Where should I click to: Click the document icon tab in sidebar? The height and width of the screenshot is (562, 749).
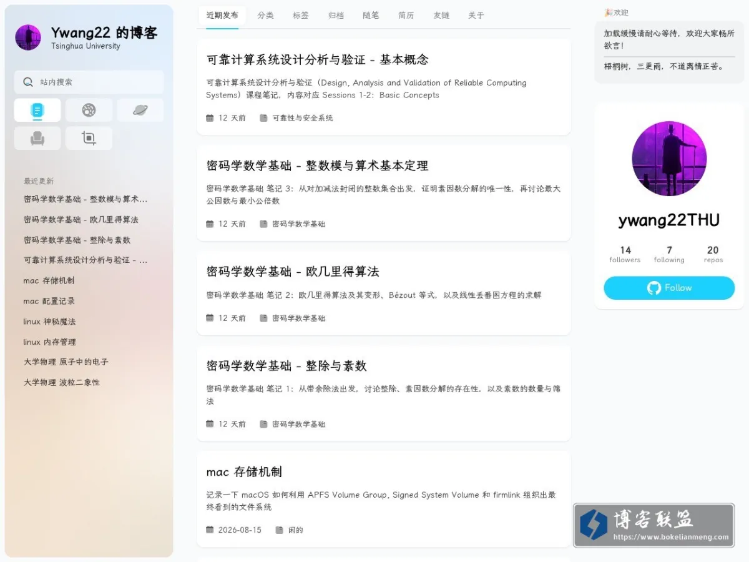pyautogui.click(x=37, y=111)
